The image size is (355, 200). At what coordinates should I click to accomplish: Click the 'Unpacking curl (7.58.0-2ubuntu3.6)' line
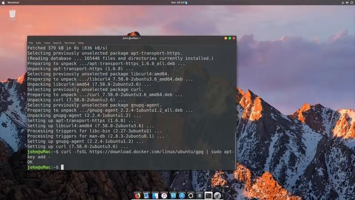(x=77, y=100)
